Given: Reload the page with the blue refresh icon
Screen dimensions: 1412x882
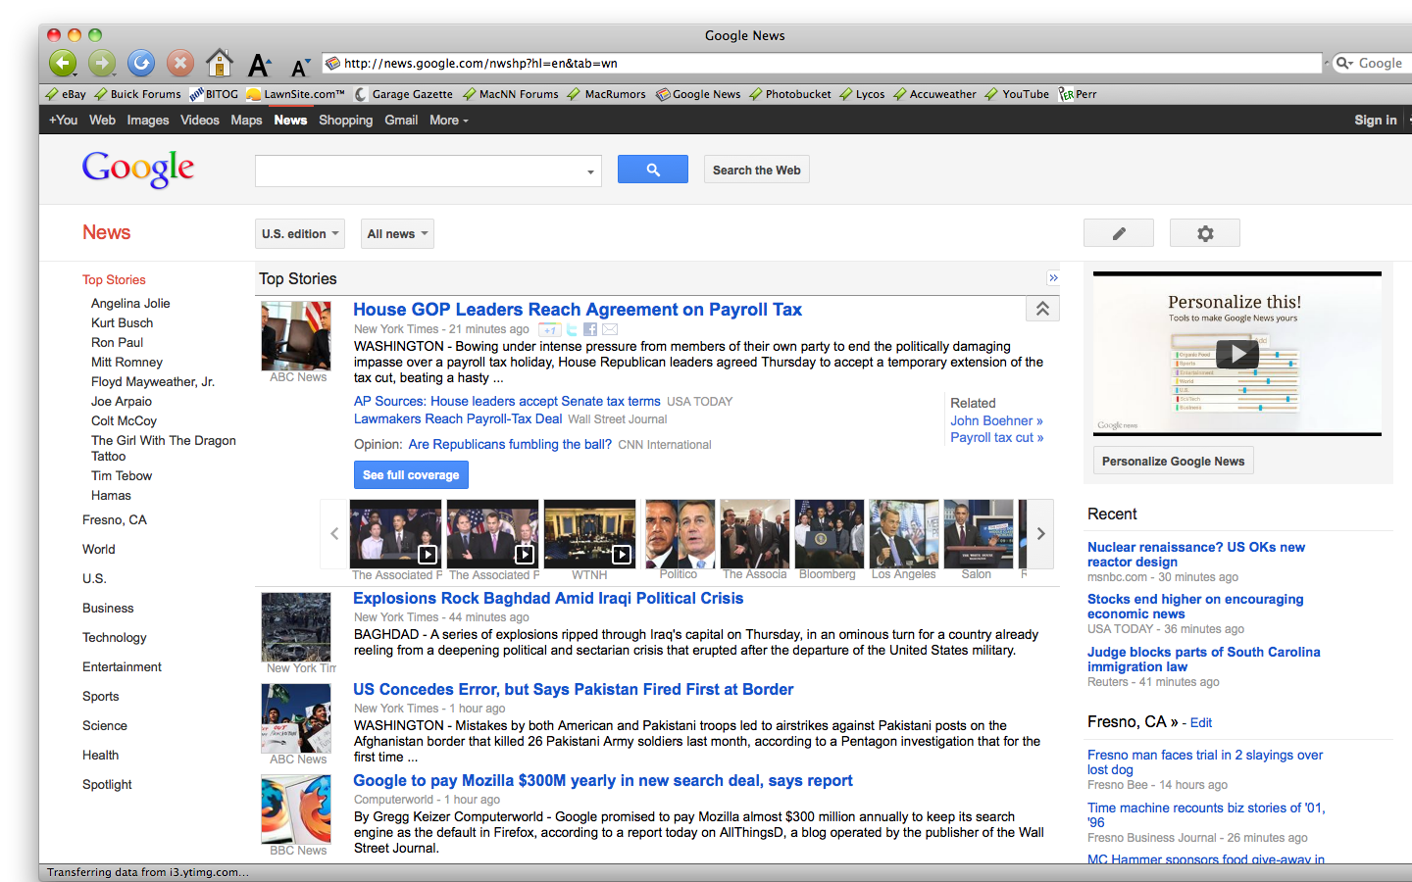Looking at the screenshot, I should pos(141,64).
